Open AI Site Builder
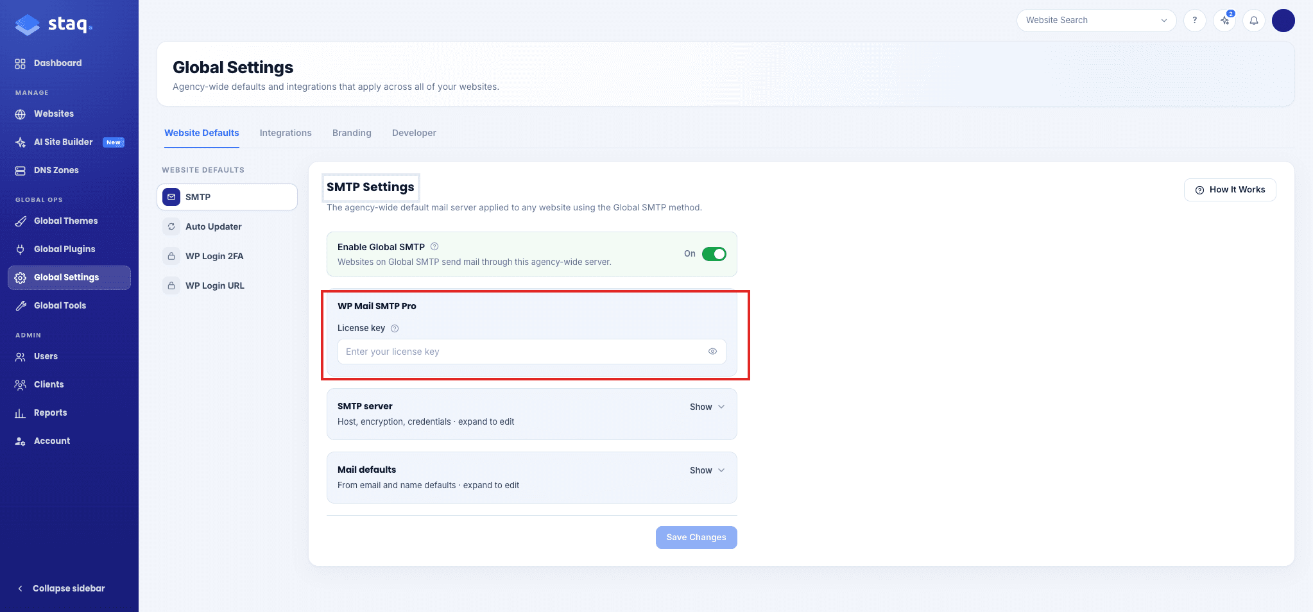The image size is (1313, 612). point(69,142)
